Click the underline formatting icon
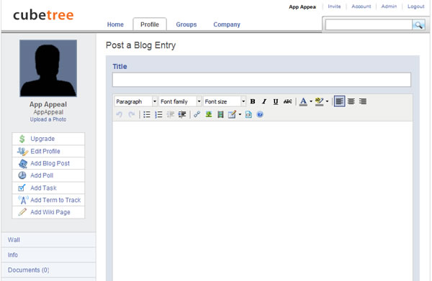This screenshot has width=432, height=281. click(x=276, y=101)
